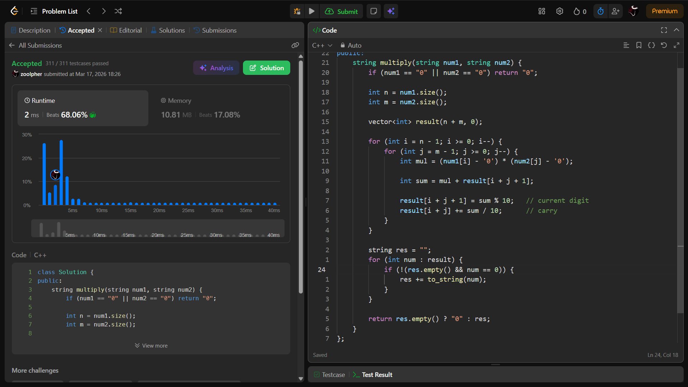The image size is (688, 387).
Task: Collapse the Code panel chevron
Action: tap(677, 30)
